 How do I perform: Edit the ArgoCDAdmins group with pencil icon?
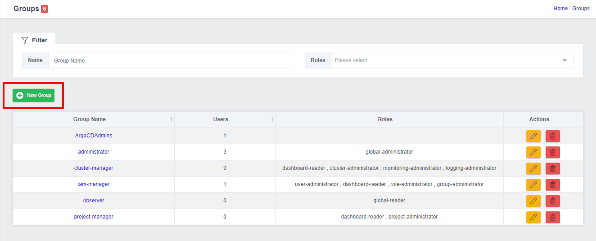533,136
